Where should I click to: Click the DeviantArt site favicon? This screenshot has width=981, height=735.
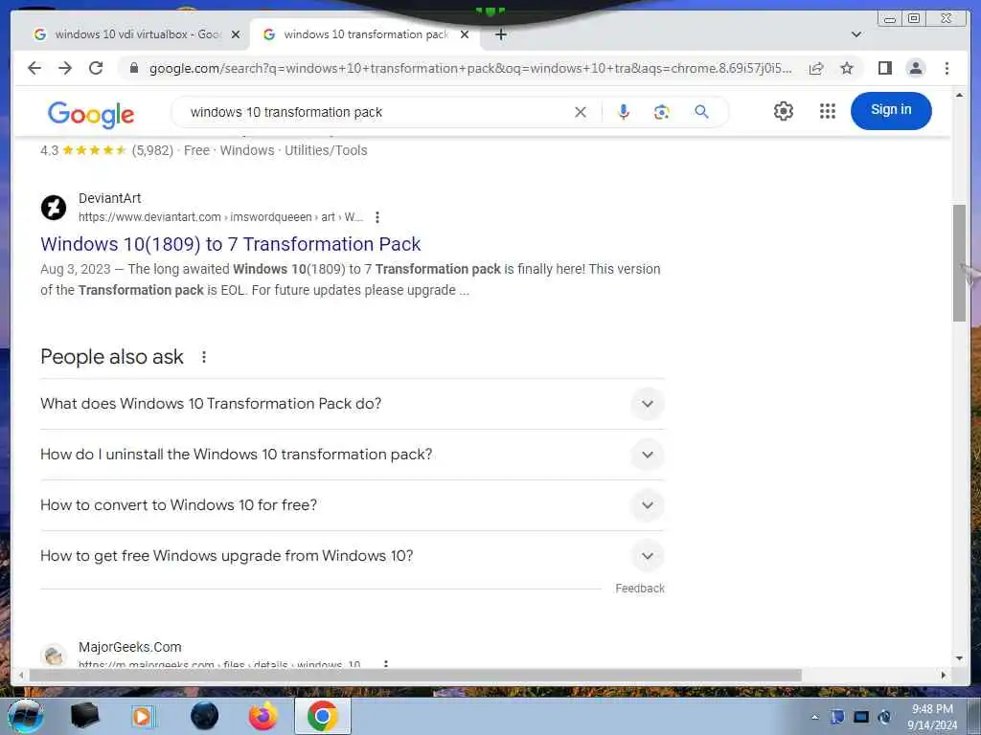pos(54,208)
